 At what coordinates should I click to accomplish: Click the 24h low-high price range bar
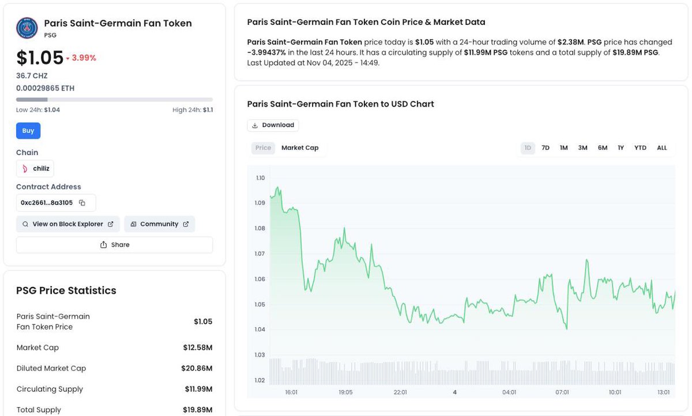(114, 100)
